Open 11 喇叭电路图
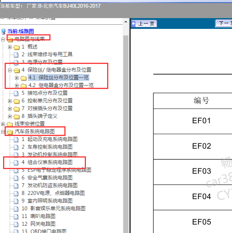The image size is (232, 233). coord(39,216)
